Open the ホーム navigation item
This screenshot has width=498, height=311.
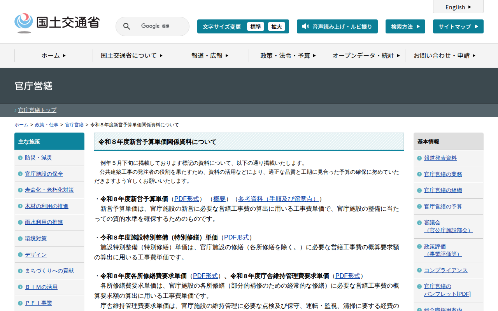pos(54,56)
